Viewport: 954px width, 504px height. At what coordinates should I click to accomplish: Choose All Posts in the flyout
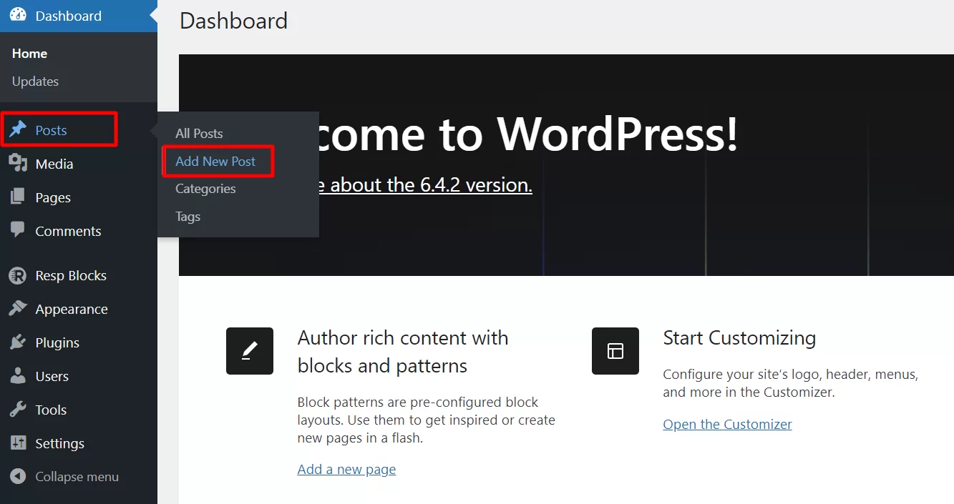pos(199,133)
